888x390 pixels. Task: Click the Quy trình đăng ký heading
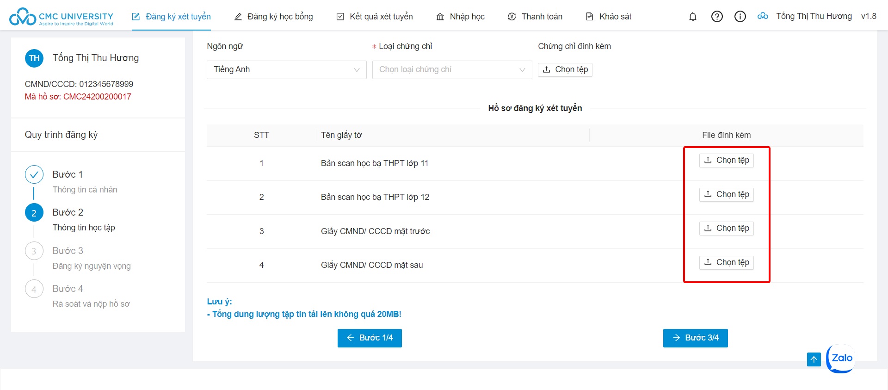pos(61,135)
